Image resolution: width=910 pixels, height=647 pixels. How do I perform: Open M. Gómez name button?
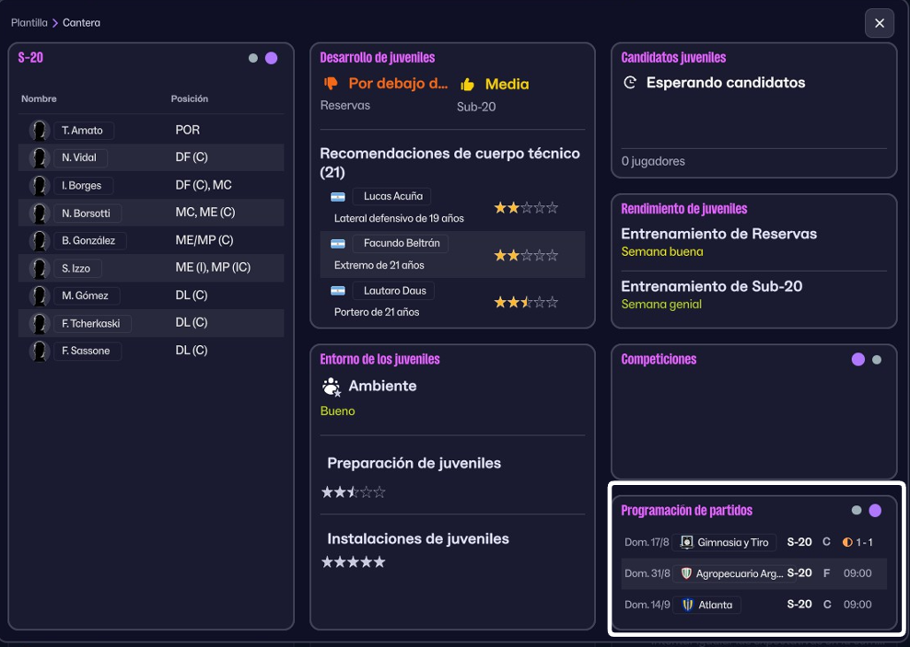86,295
